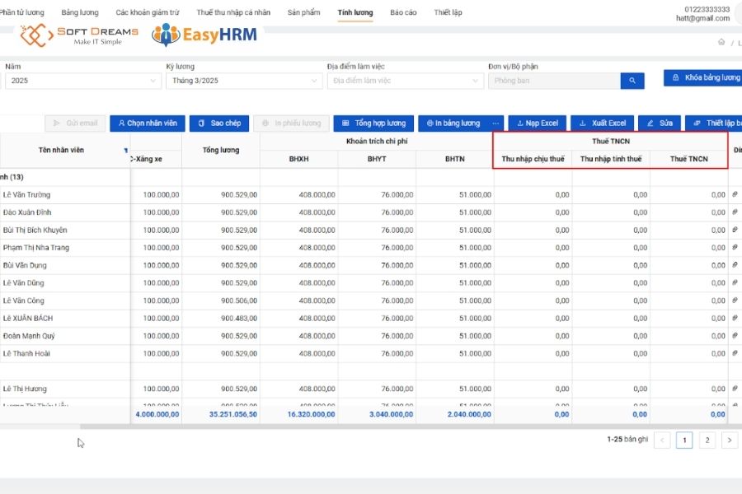Image resolution: width=742 pixels, height=494 pixels.
Task: Click the hatt@gmail.com account info
Action: 702,18
